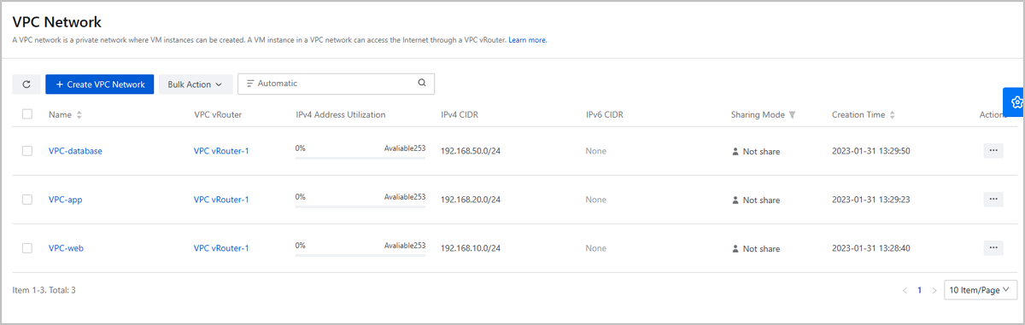Open the blue settings widget on right edge
The height and width of the screenshot is (325, 1025).
(x=1015, y=102)
